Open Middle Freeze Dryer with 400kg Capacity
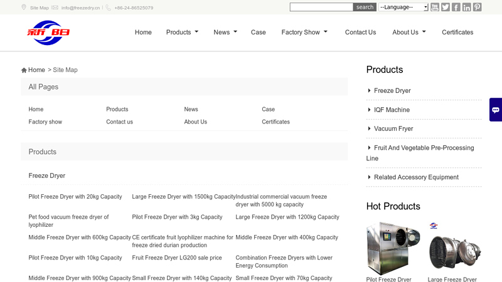The image size is (502, 282). [287, 238]
